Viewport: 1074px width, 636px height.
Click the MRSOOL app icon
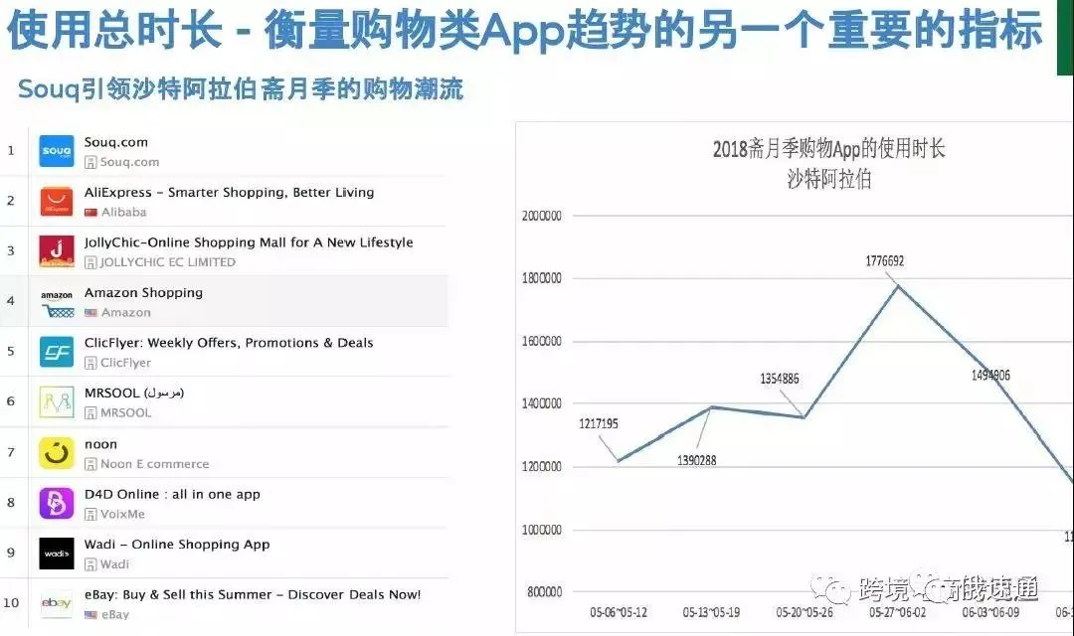56,402
